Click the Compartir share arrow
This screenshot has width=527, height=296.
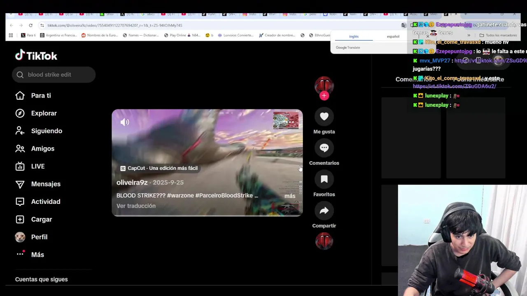click(324, 210)
